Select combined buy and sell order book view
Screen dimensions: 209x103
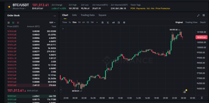9,22
